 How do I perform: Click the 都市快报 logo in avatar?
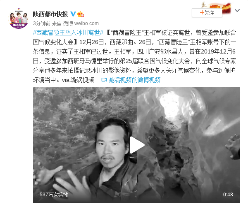19,25
